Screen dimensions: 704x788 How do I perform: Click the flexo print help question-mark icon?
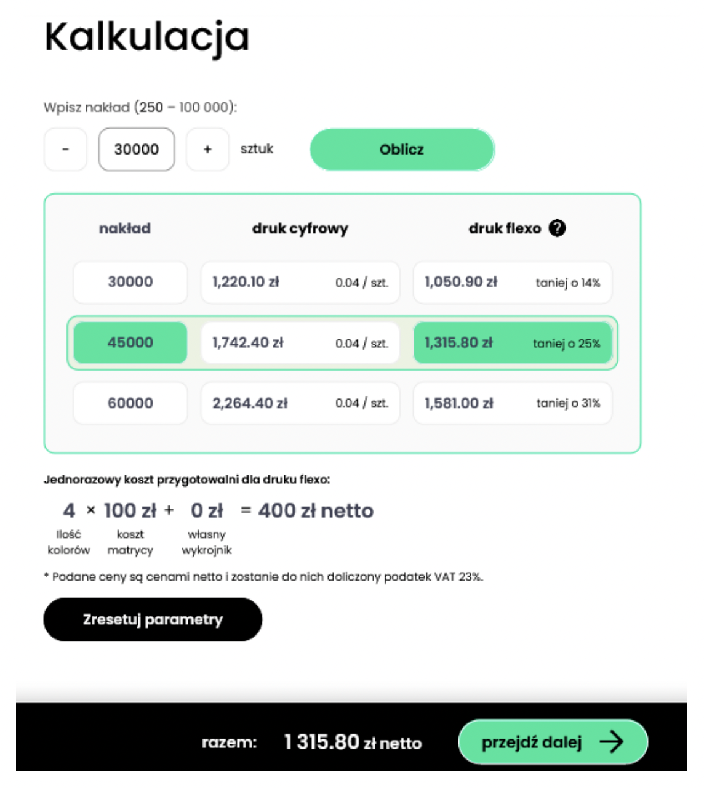click(x=558, y=228)
